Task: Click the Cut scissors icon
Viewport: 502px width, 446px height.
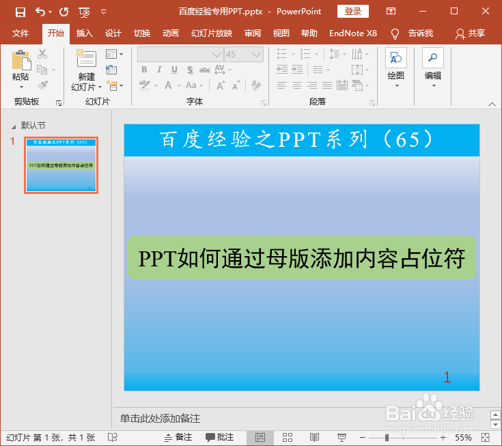Action: pyautogui.click(x=42, y=54)
